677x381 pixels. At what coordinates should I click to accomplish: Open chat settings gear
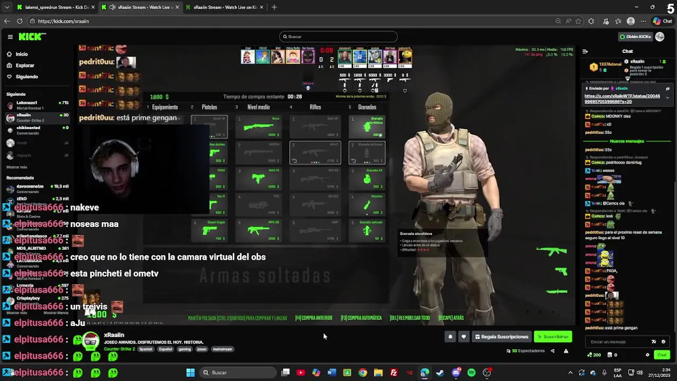tap(647, 355)
